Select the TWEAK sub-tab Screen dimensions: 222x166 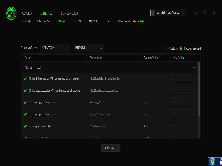pyautogui.click(x=61, y=21)
